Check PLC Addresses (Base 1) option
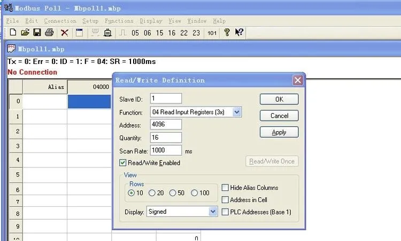 pos(225,212)
